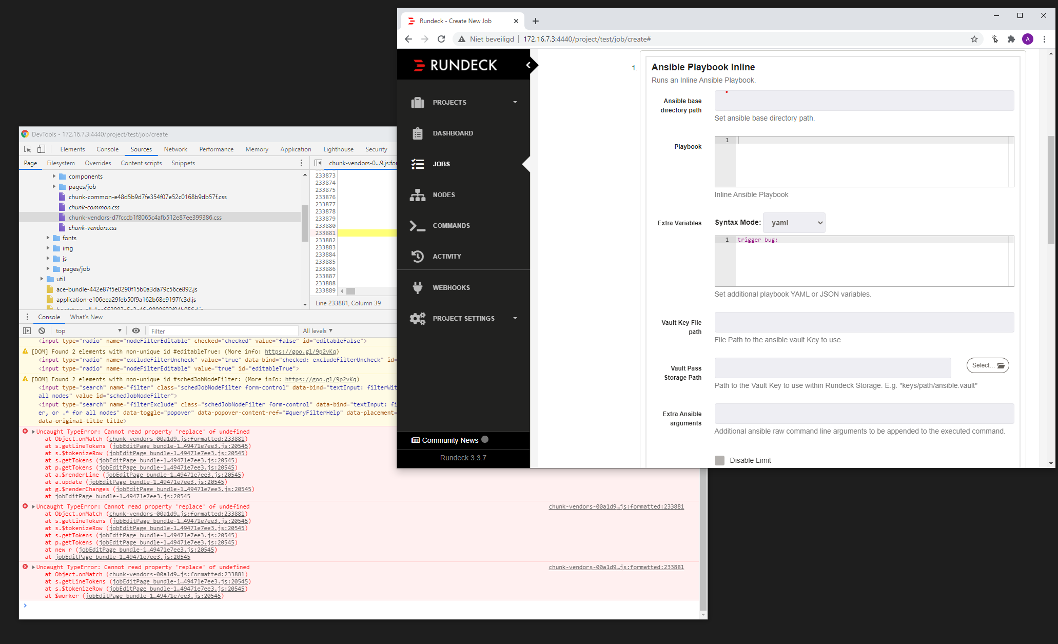Screen dimensions: 1058x644
Task: Open the Dashboard in Rundeck sidebar
Action: (x=453, y=133)
